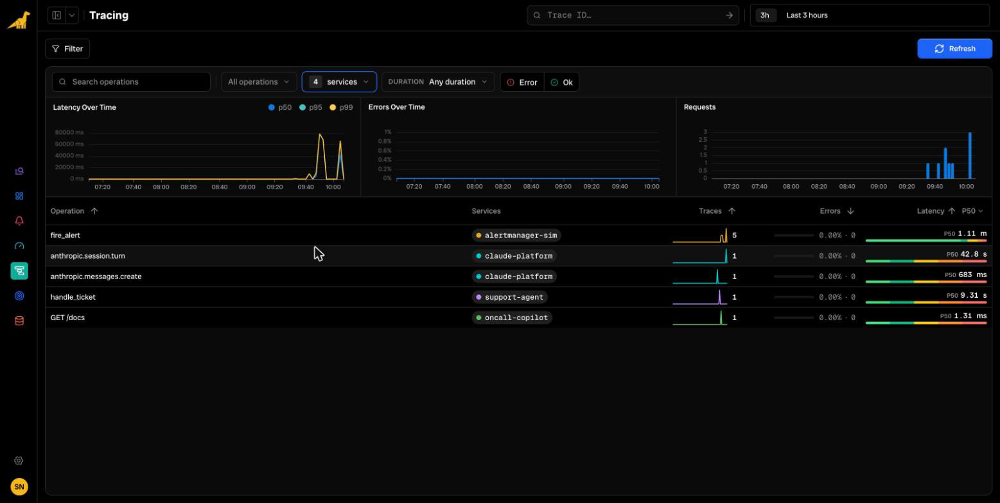Toggle p50 series in latency legend
Viewport: 1000px width, 503px height.
click(x=280, y=107)
